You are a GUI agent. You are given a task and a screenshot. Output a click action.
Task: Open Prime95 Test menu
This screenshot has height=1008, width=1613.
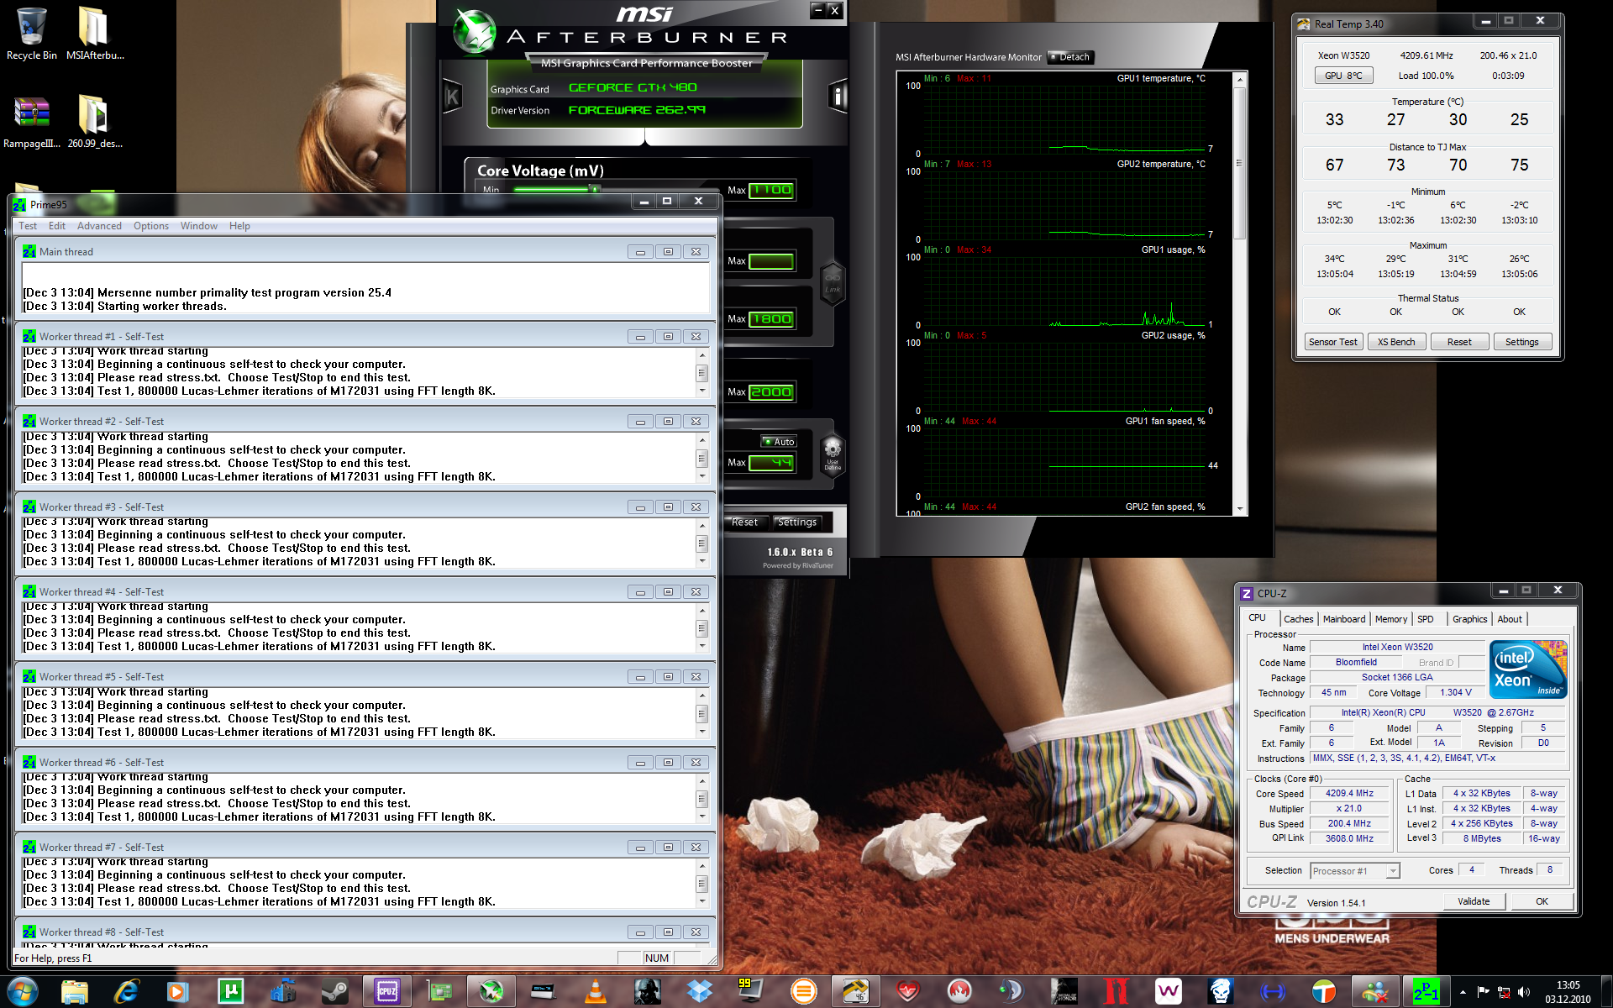(x=28, y=226)
